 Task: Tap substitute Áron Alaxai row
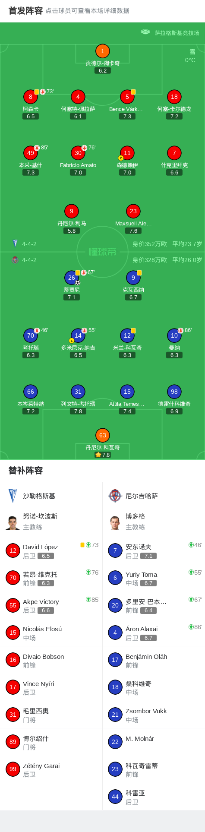(x=154, y=633)
